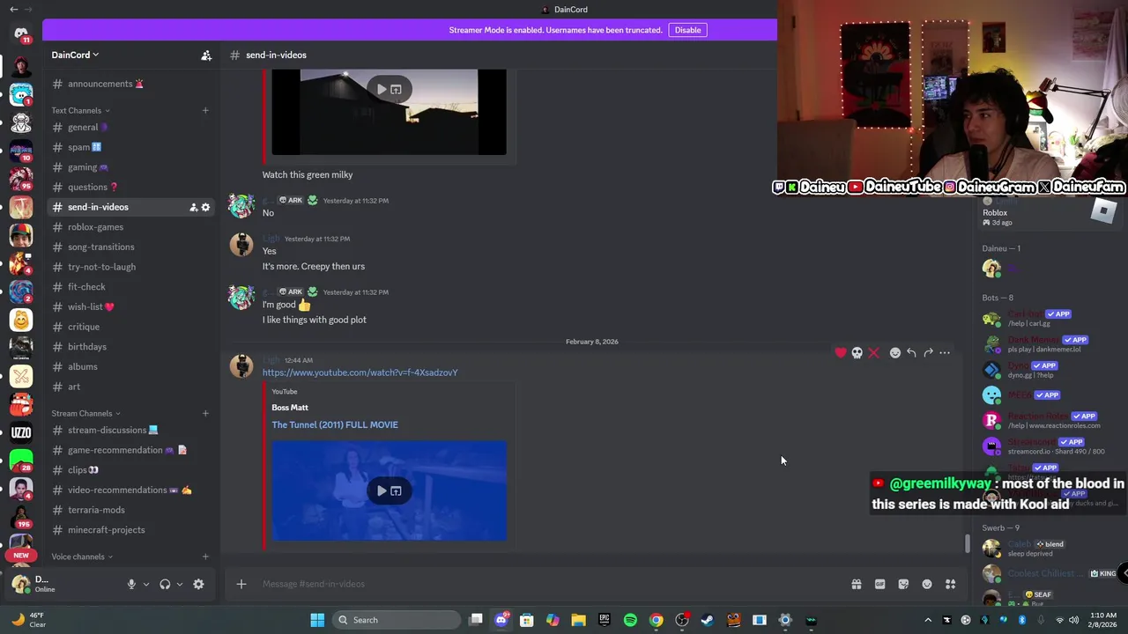Image resolution: width=1128 pixels, height=634 pixels.
Task: Open Epic Games from the taskbar
Action: tap(605, 620)
